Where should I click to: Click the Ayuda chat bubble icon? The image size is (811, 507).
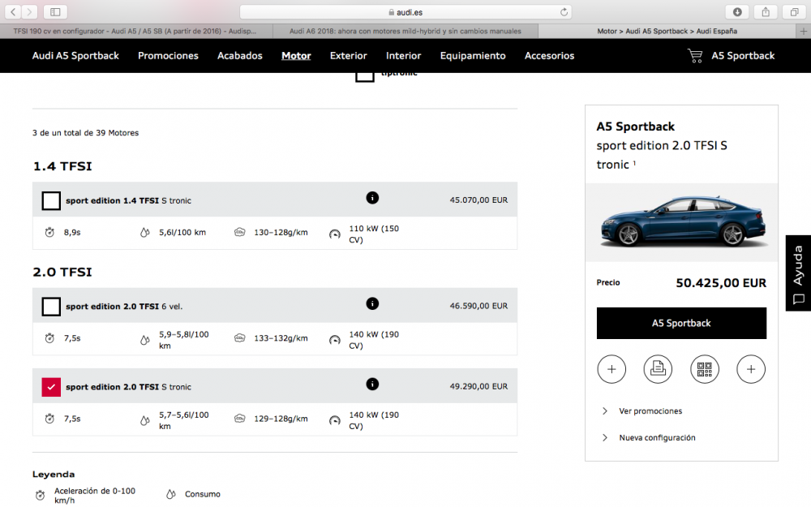799,299
